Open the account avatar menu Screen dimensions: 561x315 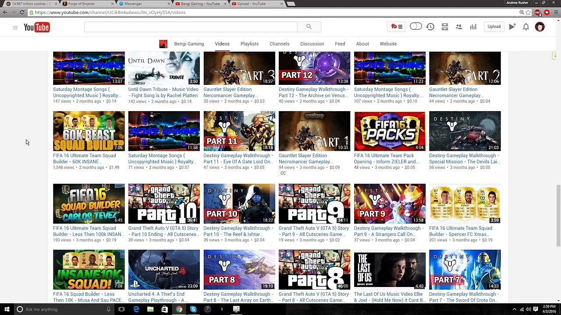tap(540, 27)
